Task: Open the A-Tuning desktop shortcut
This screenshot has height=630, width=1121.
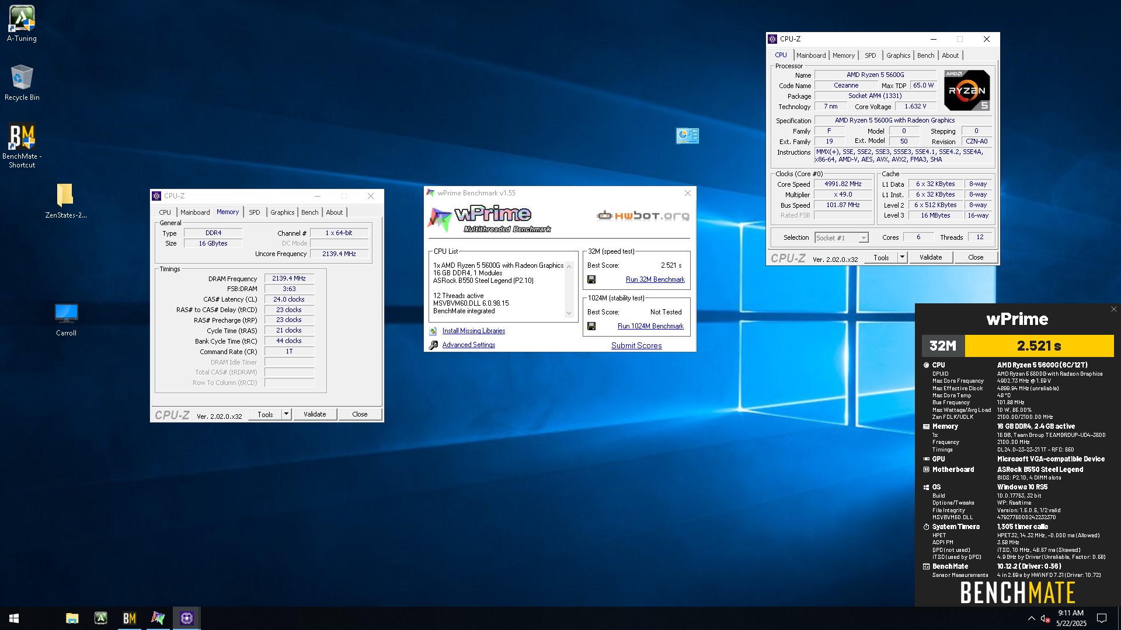Action: (22, 23)
